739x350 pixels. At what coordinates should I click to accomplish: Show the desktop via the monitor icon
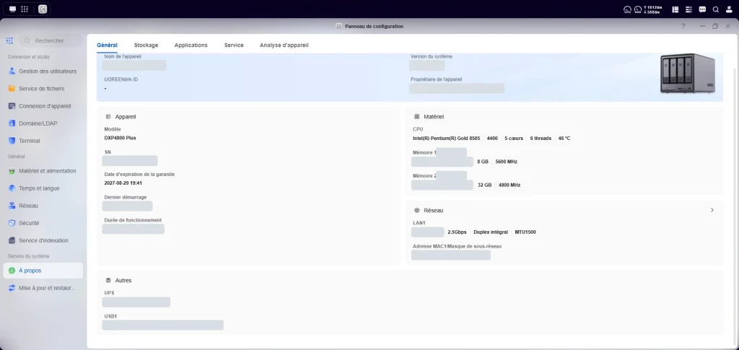[13, 9]
